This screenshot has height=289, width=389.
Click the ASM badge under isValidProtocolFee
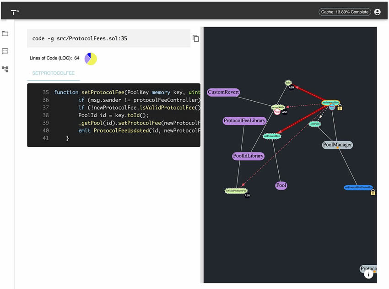247,196
